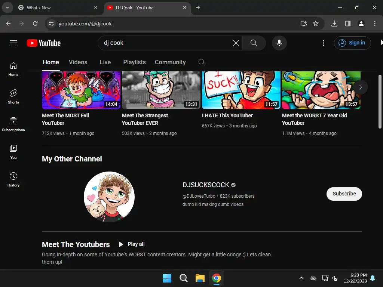Click the Chrome taskbar icon
This screenshot has width=383, height=287.
click(x=217, y=278)
